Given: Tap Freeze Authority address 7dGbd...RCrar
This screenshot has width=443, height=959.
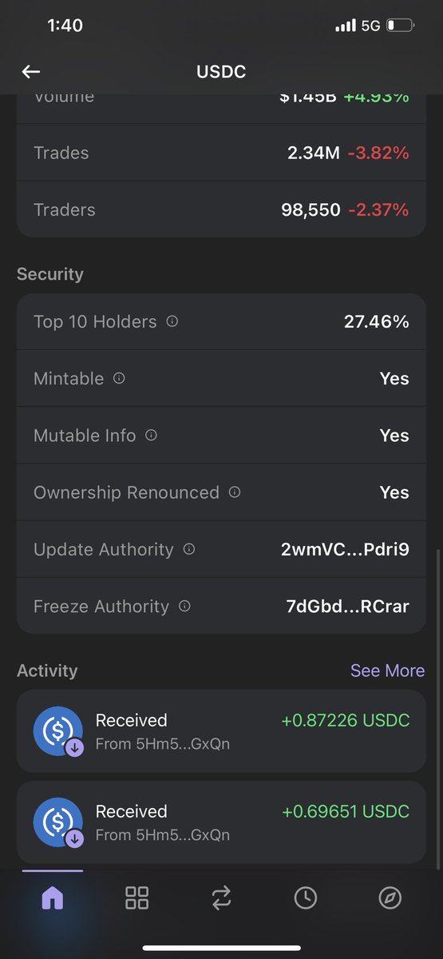Looking at the screenshot, I should tap(347, 607).
